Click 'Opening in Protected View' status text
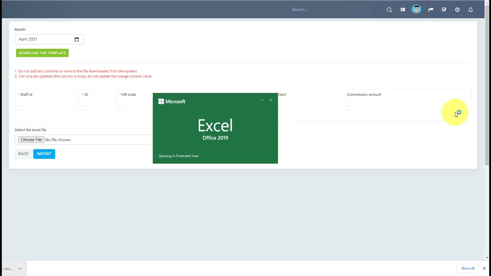Screen dimensions: 491x276 coord(179,156)
